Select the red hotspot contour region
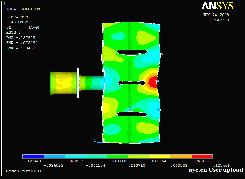 pos(152,82)
